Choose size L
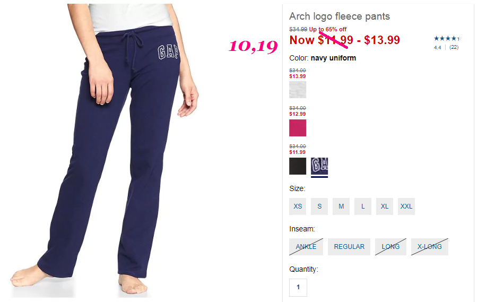The image size is (478, 302). 363,206
